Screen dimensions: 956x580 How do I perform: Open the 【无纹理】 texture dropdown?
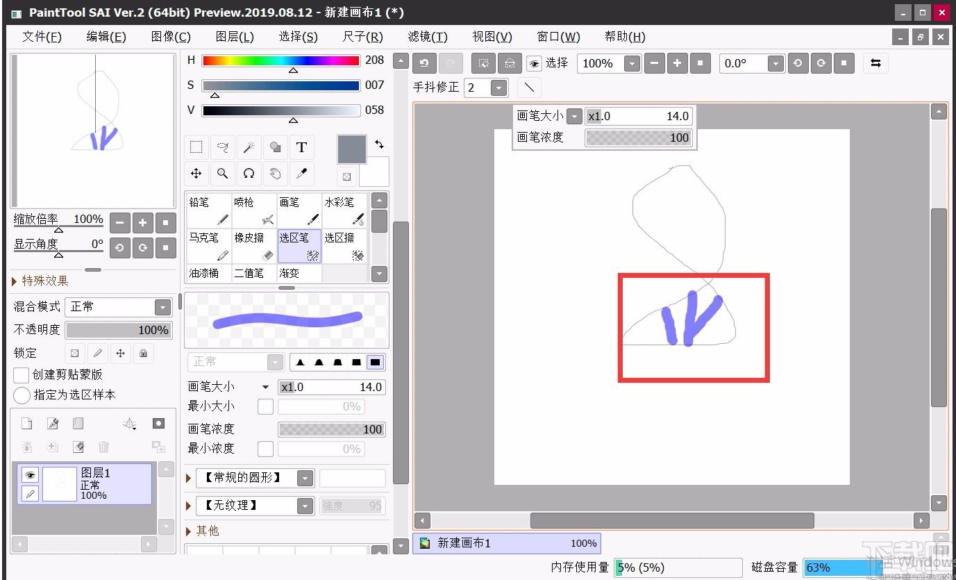305,506
